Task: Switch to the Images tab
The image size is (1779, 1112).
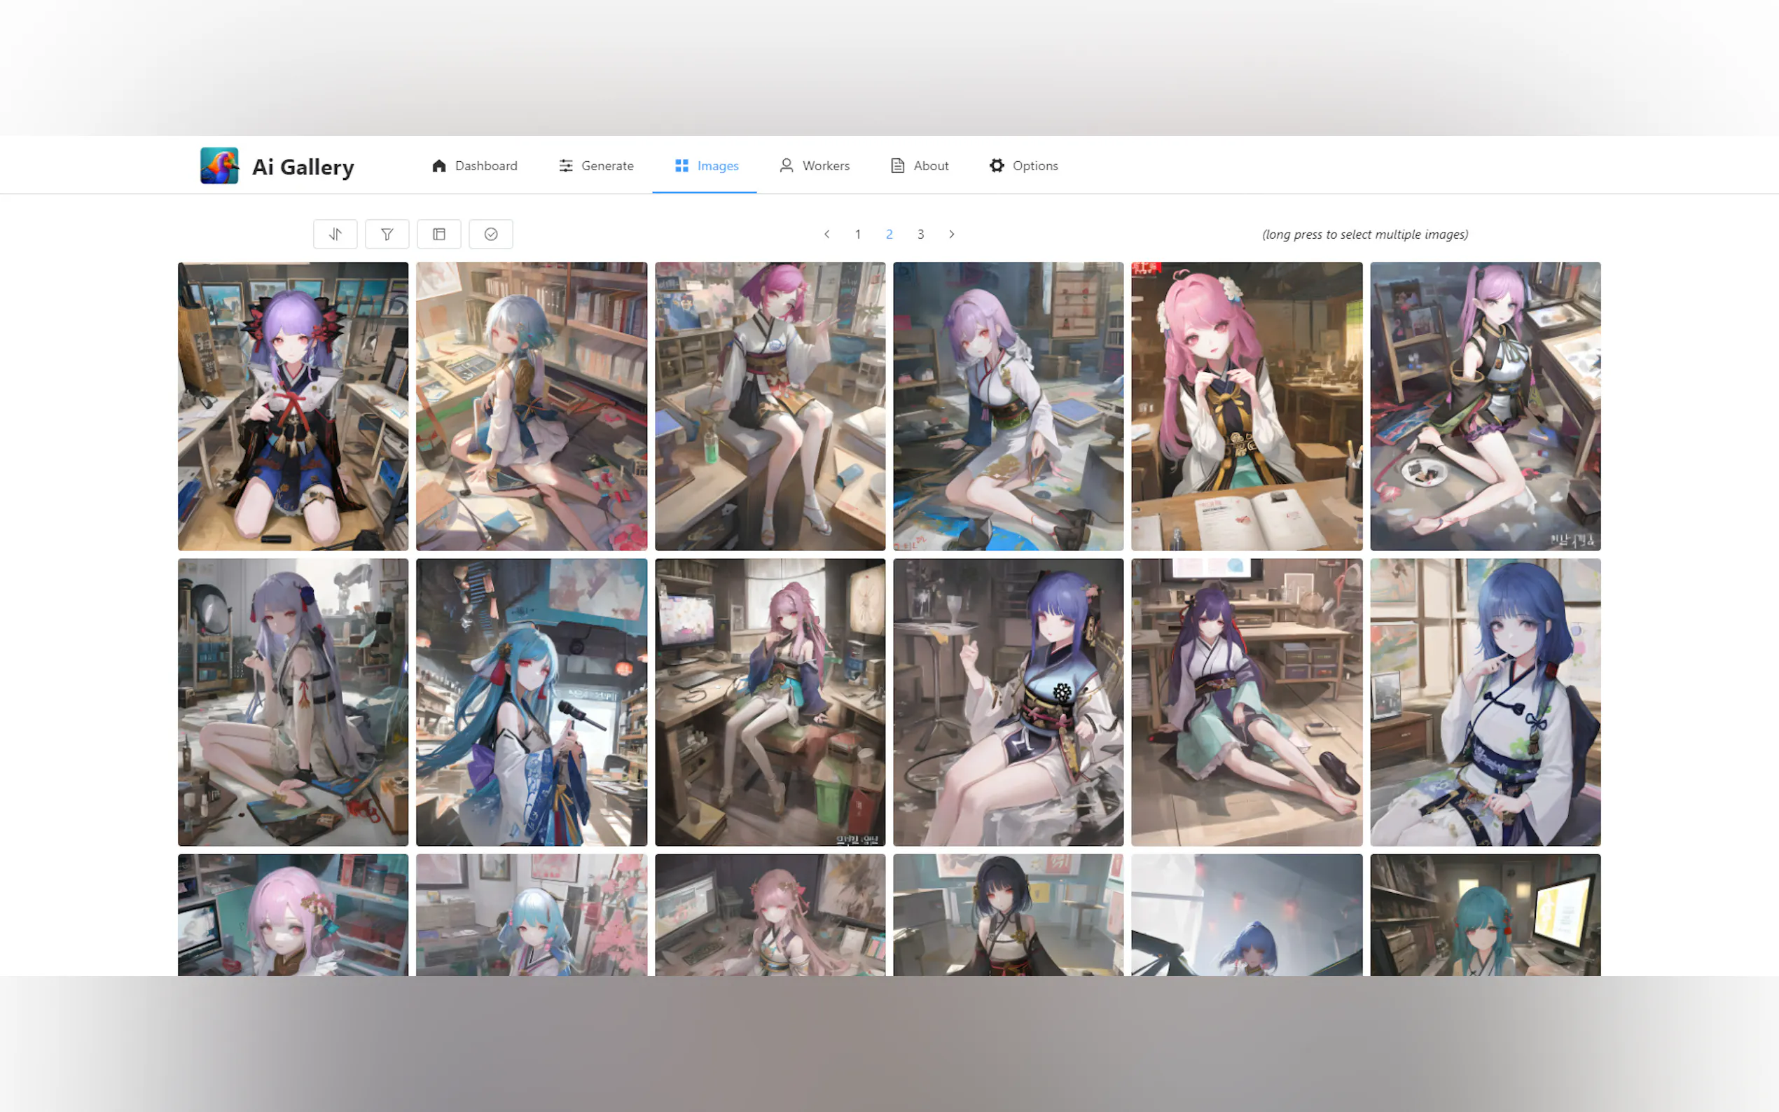Action: (x=717, y=165)
